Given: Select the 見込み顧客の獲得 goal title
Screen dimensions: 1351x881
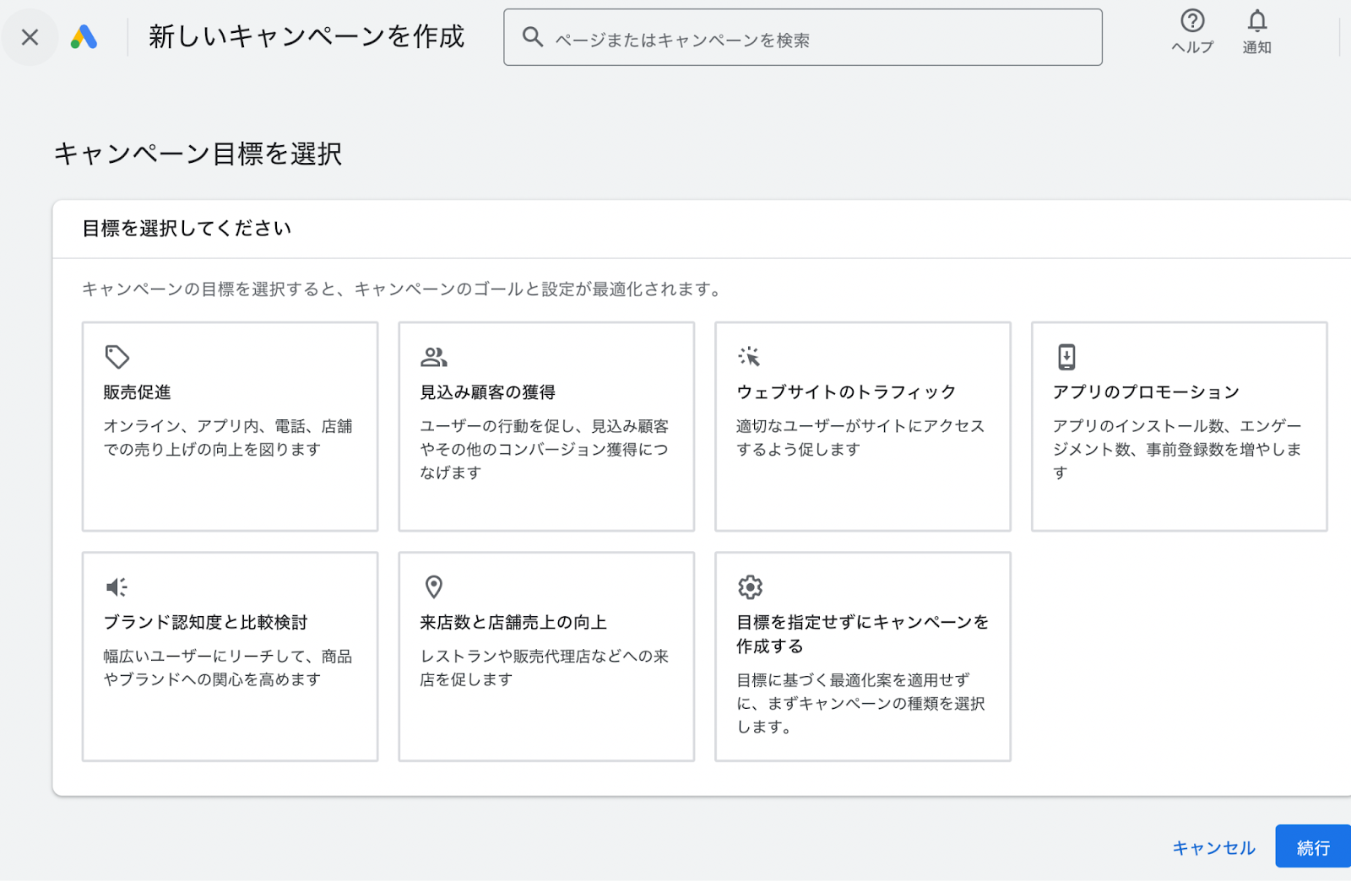Looking at the screenshot, I should (x=488, y=392).
